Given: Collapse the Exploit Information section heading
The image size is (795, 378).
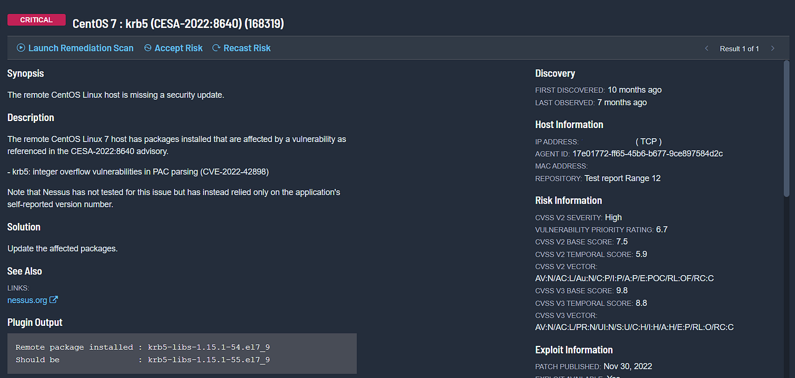Looking at the screenshot, I should click(574, 349).
